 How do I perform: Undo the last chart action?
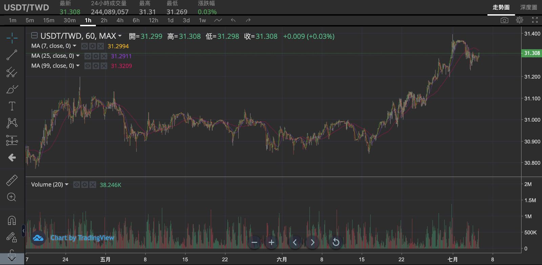[x=233, y=20]
